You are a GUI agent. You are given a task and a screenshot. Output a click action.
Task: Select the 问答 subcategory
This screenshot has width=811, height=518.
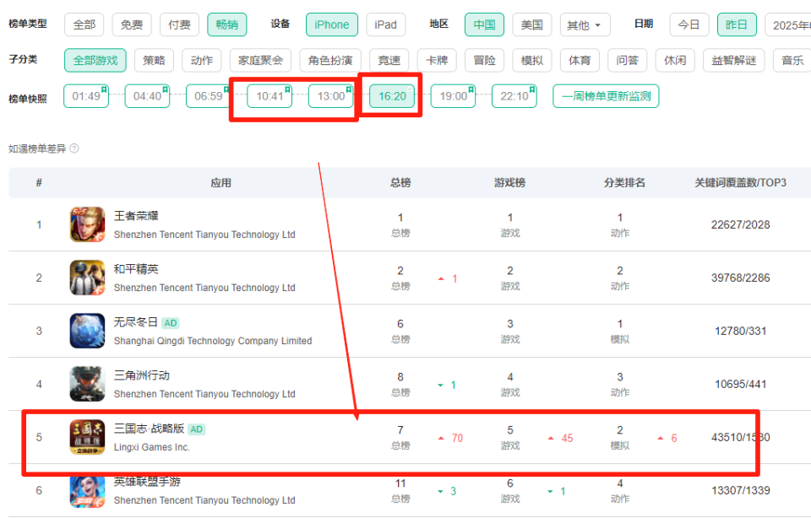(628, 61)
